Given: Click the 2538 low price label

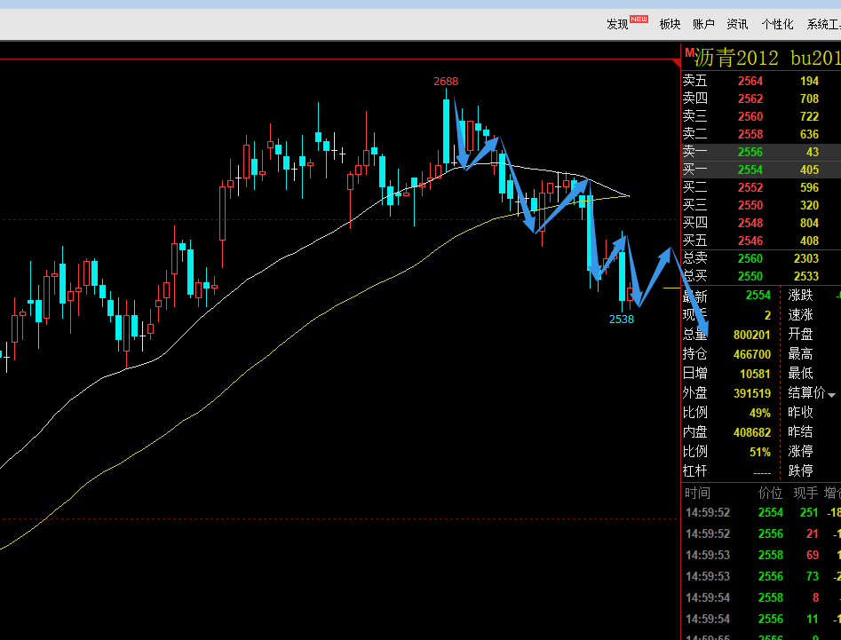Looking at the screenshot, I should [x=622, y=320].
